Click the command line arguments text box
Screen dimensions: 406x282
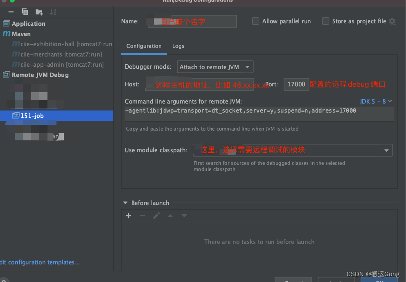click(x=259, y=114)
